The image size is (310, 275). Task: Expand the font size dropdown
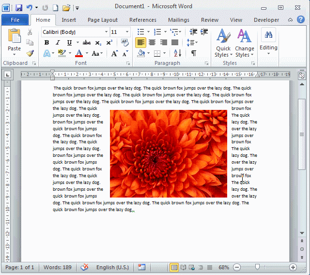[x=127, y=32]
